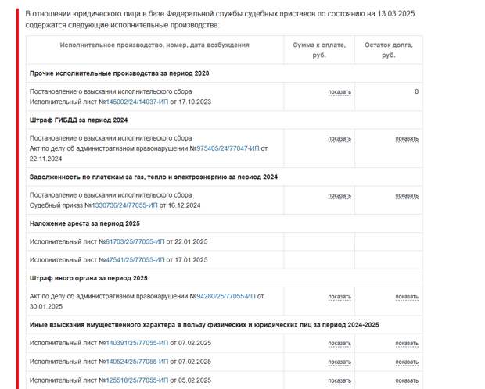Show remaining debt for writ 140524/25/77055-ИП

tap(407, 362)
